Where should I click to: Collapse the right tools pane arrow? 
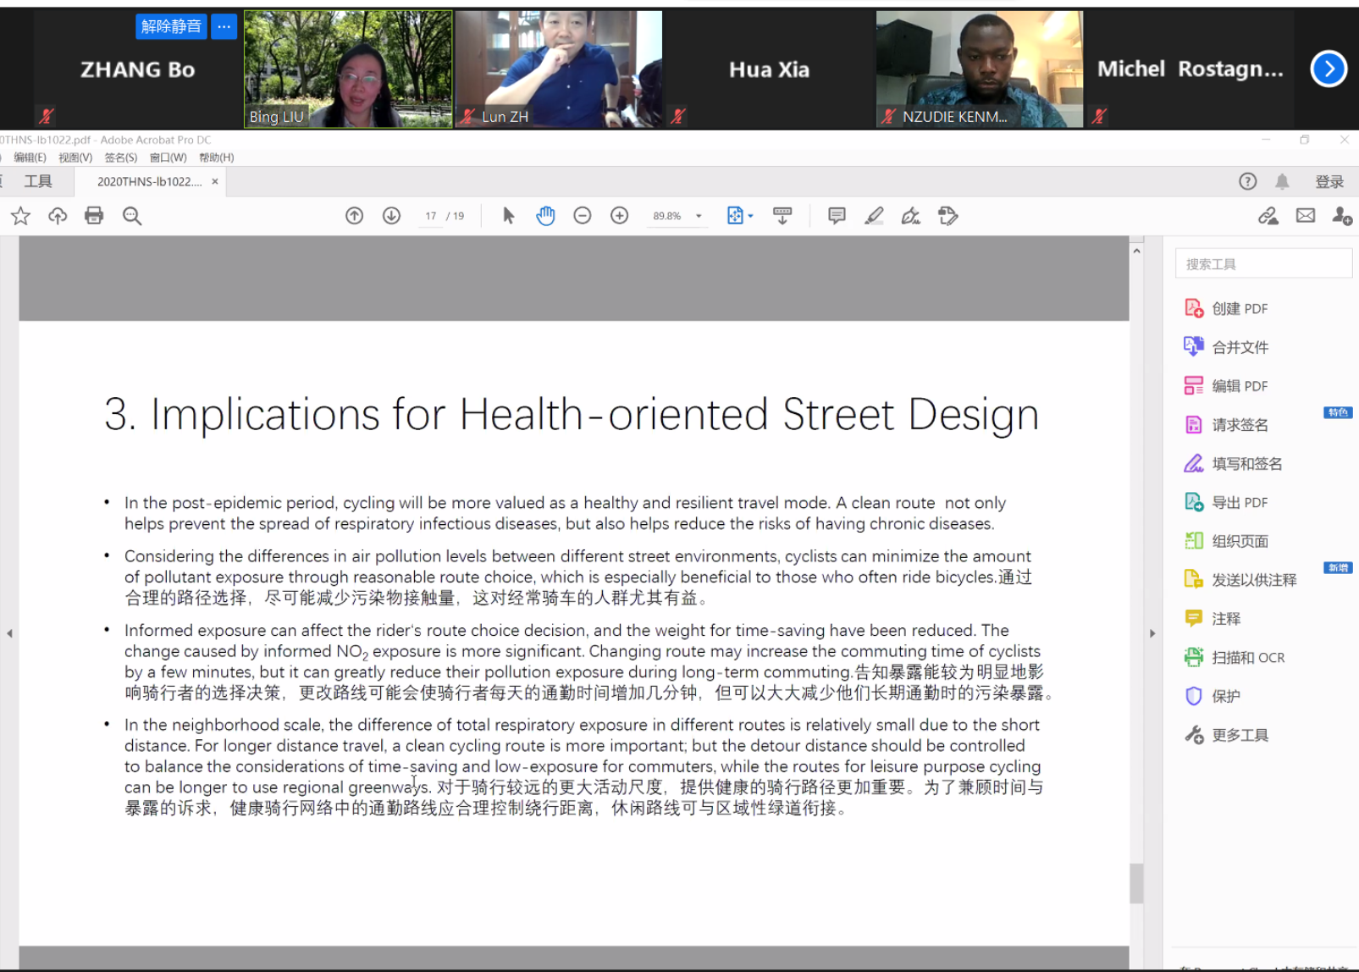point(1152,633)
